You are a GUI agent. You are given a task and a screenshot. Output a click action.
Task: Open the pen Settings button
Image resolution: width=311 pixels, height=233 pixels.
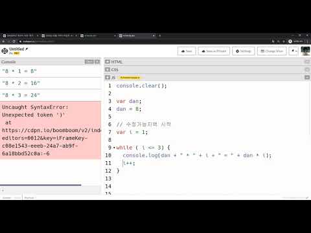point(244,51)
